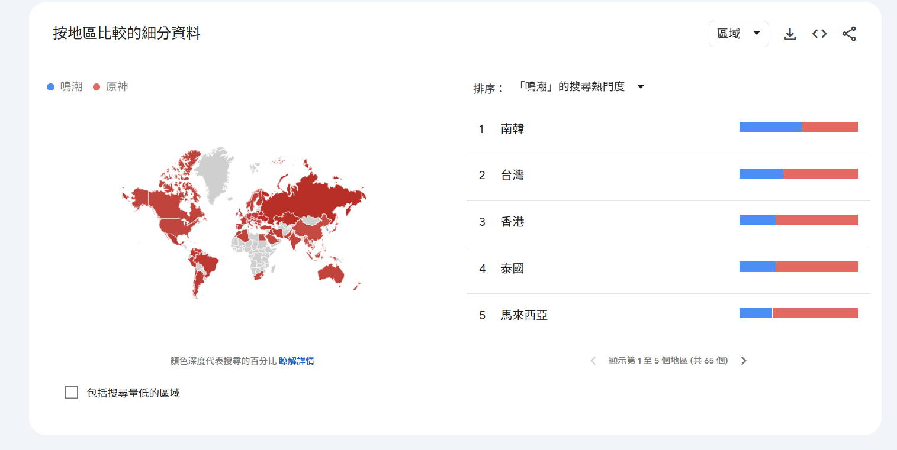897x450 pixels.
Task: Click 馬來西亞 region entry
Action: coord(524,315)
